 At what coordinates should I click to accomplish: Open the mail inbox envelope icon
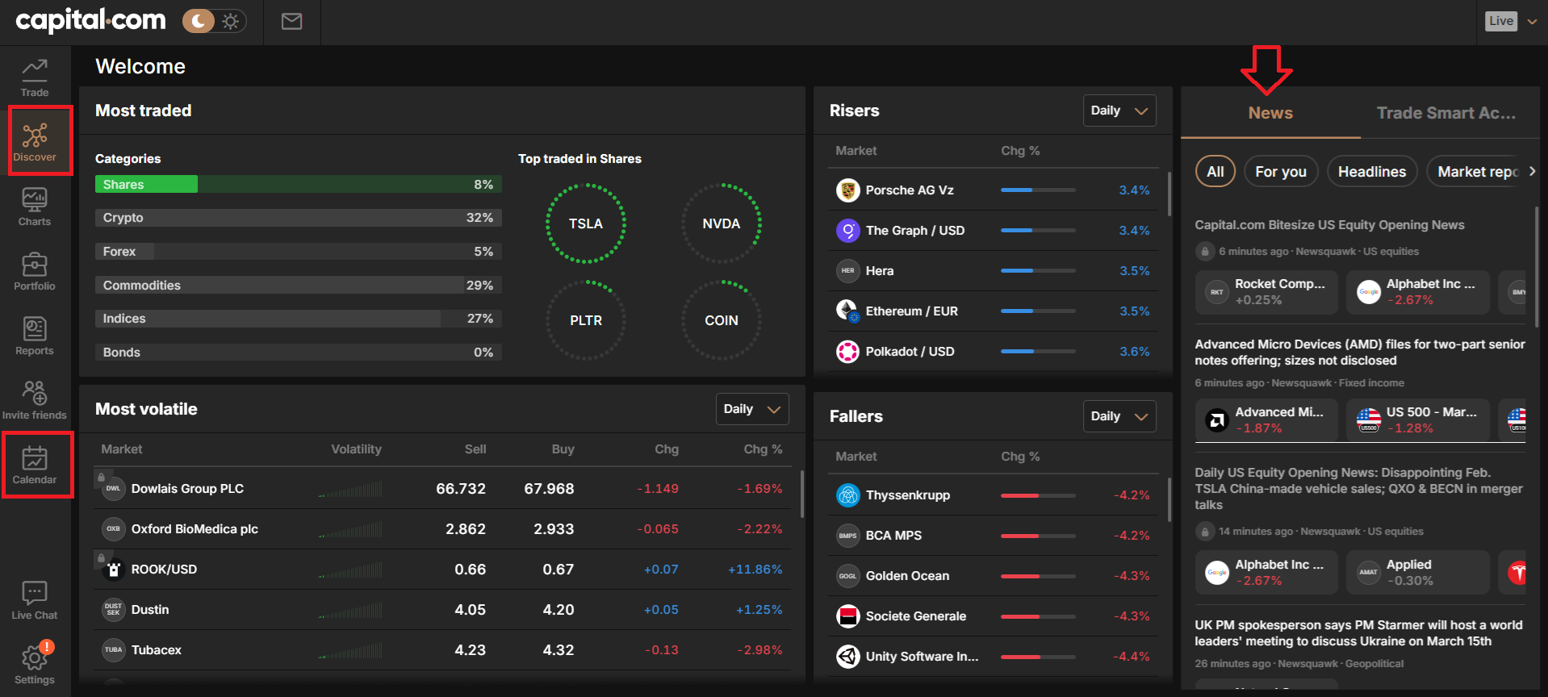(291, 22)
